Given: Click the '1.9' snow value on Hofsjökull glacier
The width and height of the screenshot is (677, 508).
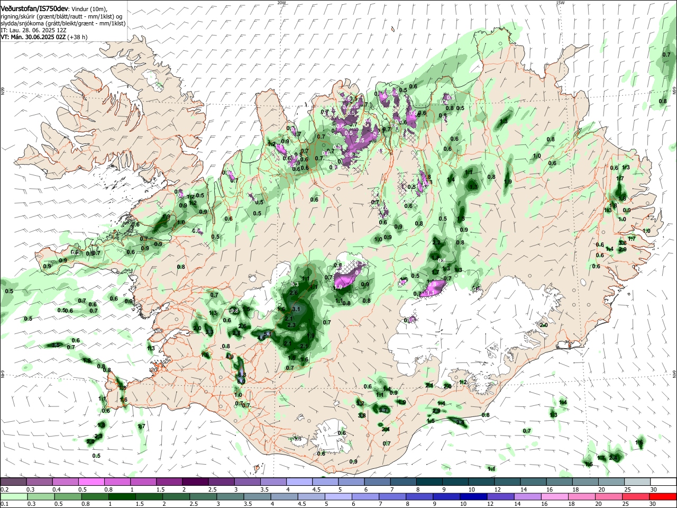Looking at the screenshot, I should (x=339, y=286).
